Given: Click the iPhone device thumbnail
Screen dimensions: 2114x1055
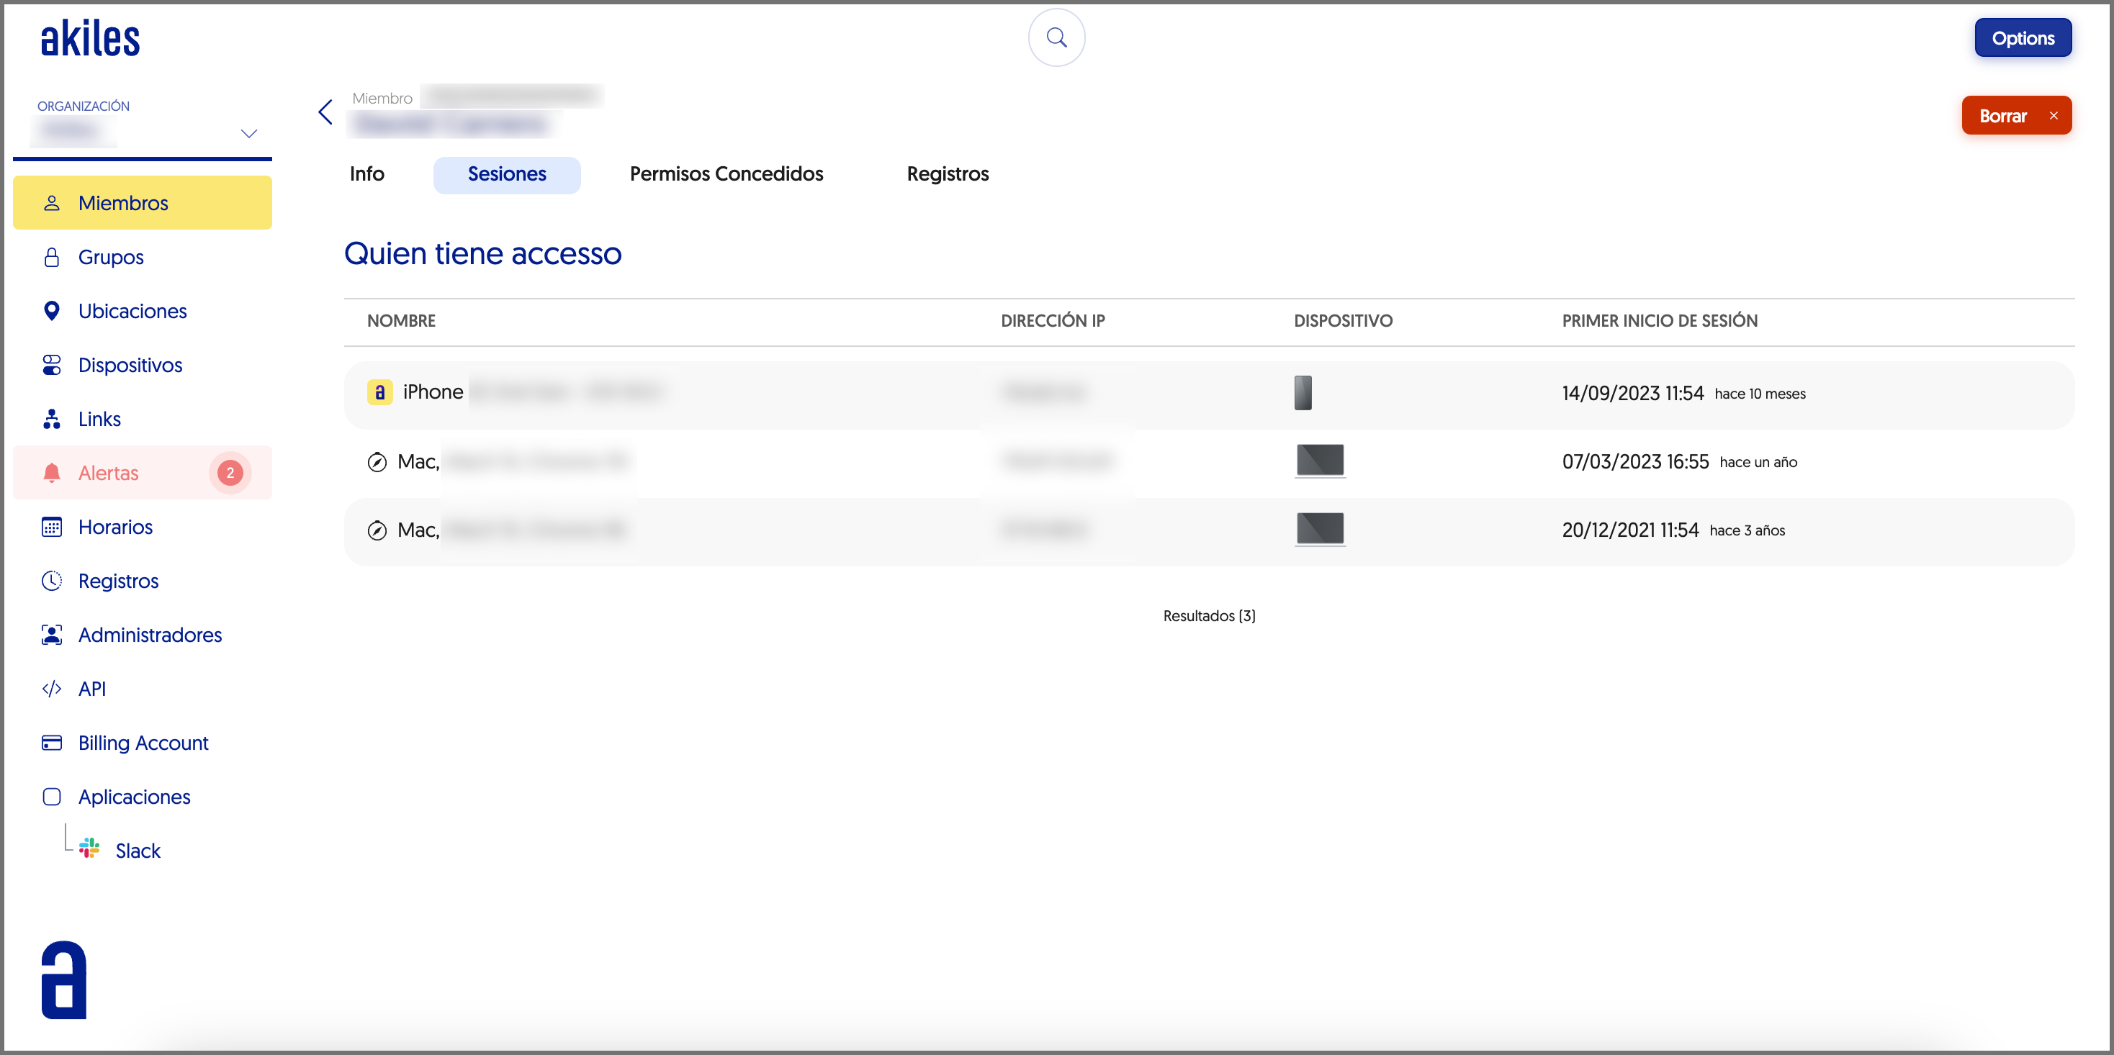Looking at the screenshot, I should (1303, 393).
